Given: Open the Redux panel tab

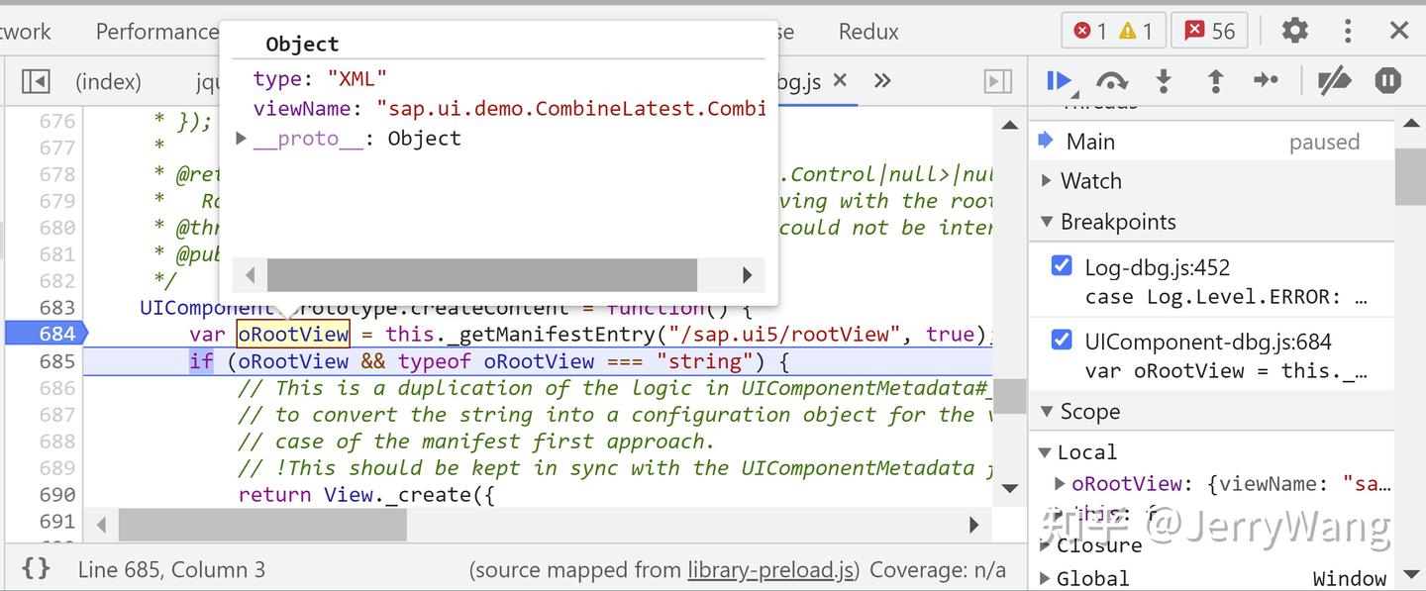Looking at the screenshot, I should click(x=868, y=31).
